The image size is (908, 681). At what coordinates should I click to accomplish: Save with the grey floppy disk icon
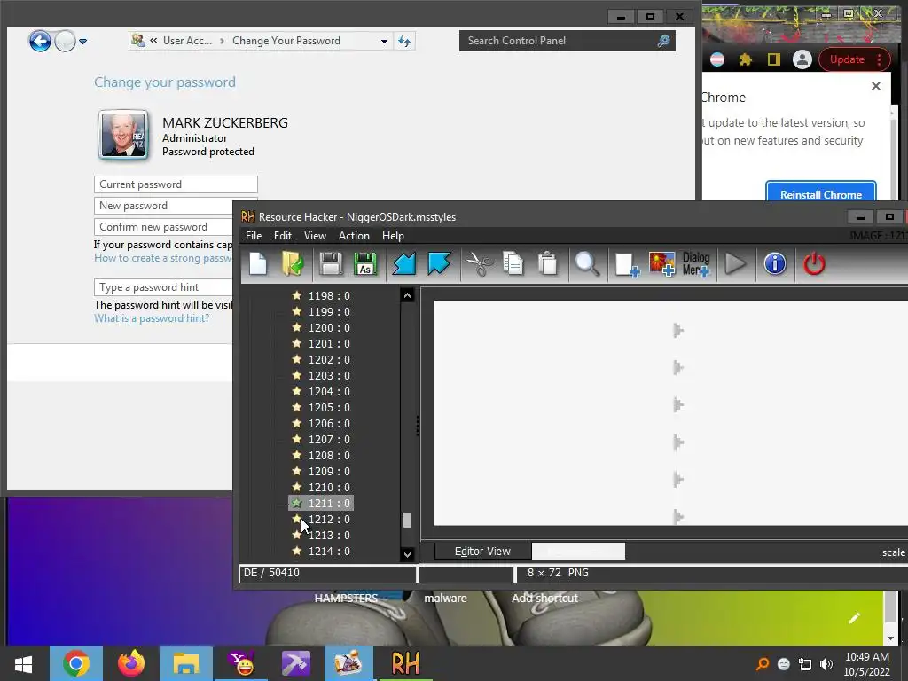(x=331, y=264)
